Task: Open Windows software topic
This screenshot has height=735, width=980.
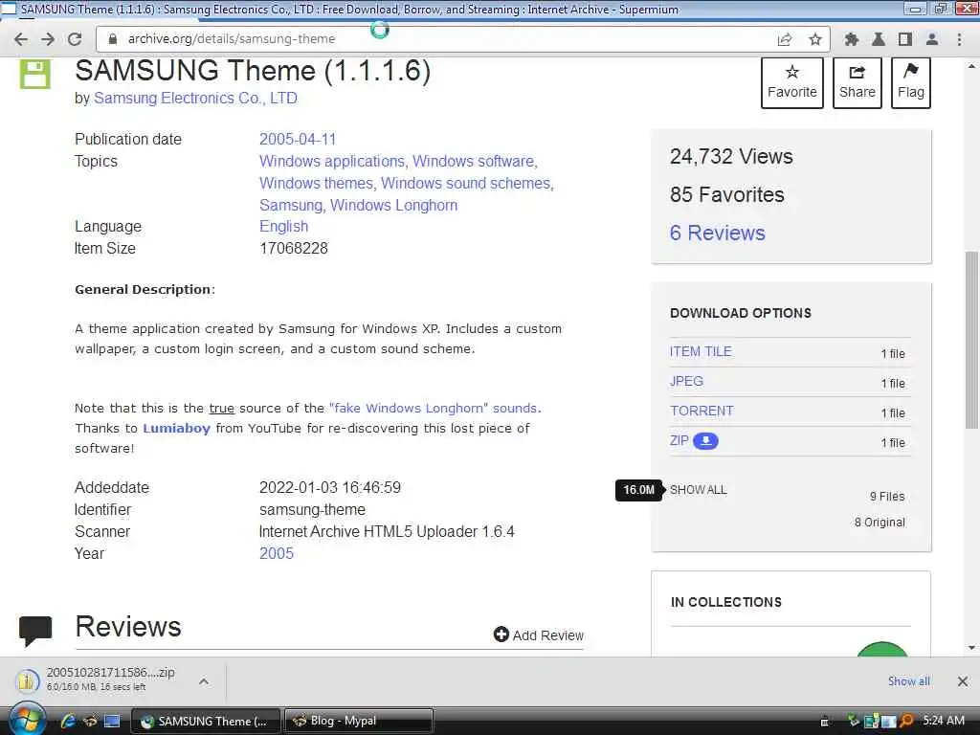Action: coord(473,161)
